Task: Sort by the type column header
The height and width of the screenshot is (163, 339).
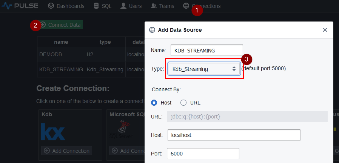Action: pyautogui.click(x=105, y=42)
